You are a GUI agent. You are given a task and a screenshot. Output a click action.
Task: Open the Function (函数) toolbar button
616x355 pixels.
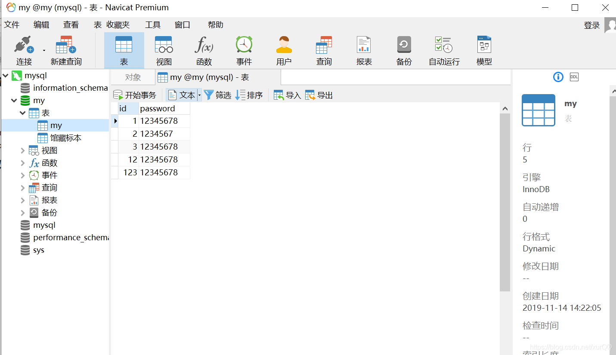tap(204, 51)
